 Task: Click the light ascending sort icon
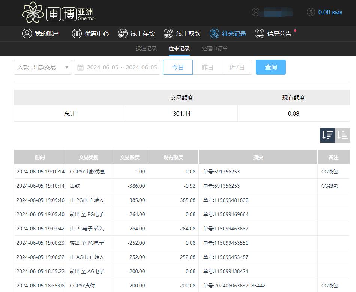point(342,135)
